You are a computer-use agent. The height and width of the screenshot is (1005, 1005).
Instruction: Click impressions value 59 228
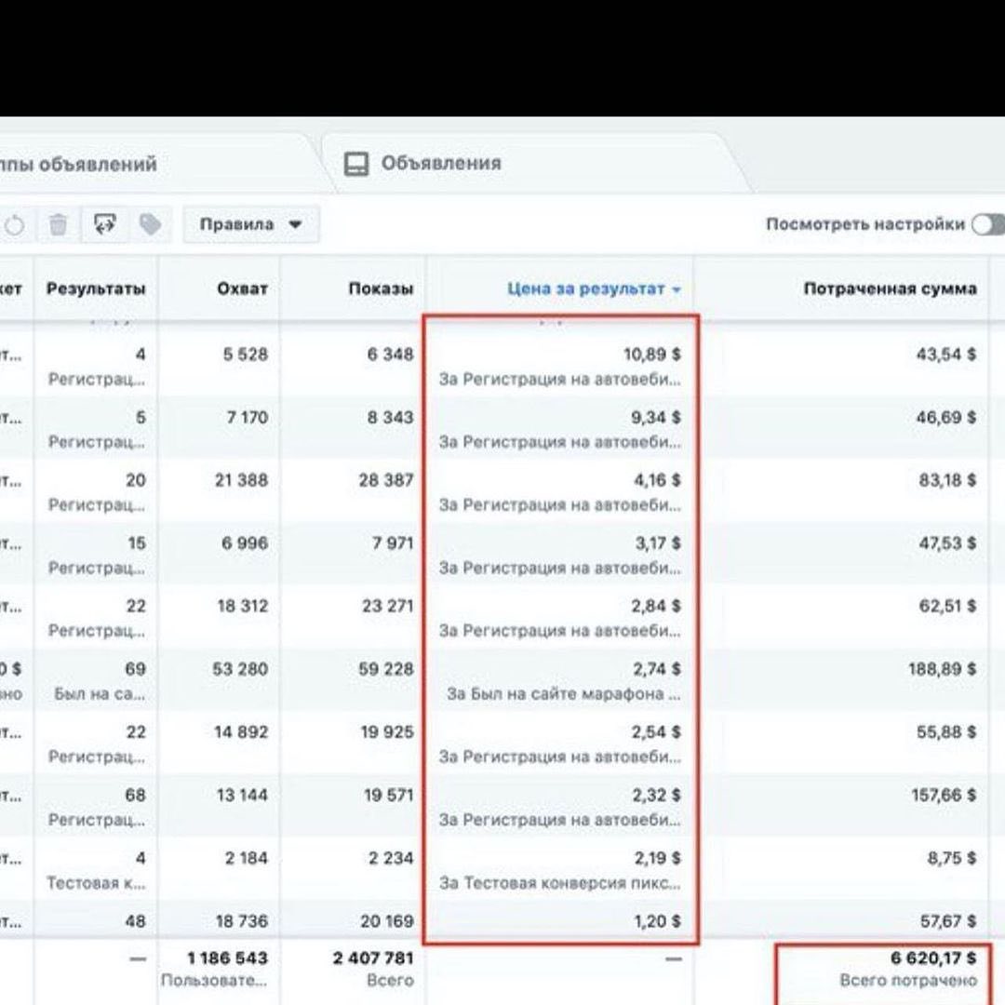tap(386, 669)
